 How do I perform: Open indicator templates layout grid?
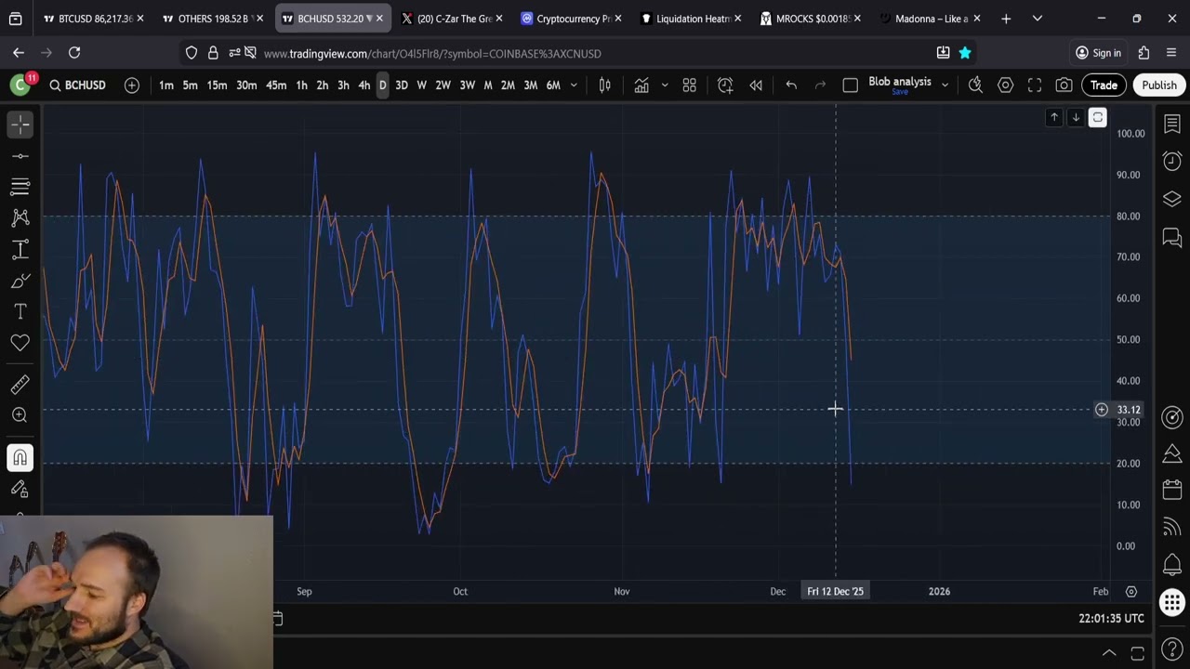coord(690,85)
